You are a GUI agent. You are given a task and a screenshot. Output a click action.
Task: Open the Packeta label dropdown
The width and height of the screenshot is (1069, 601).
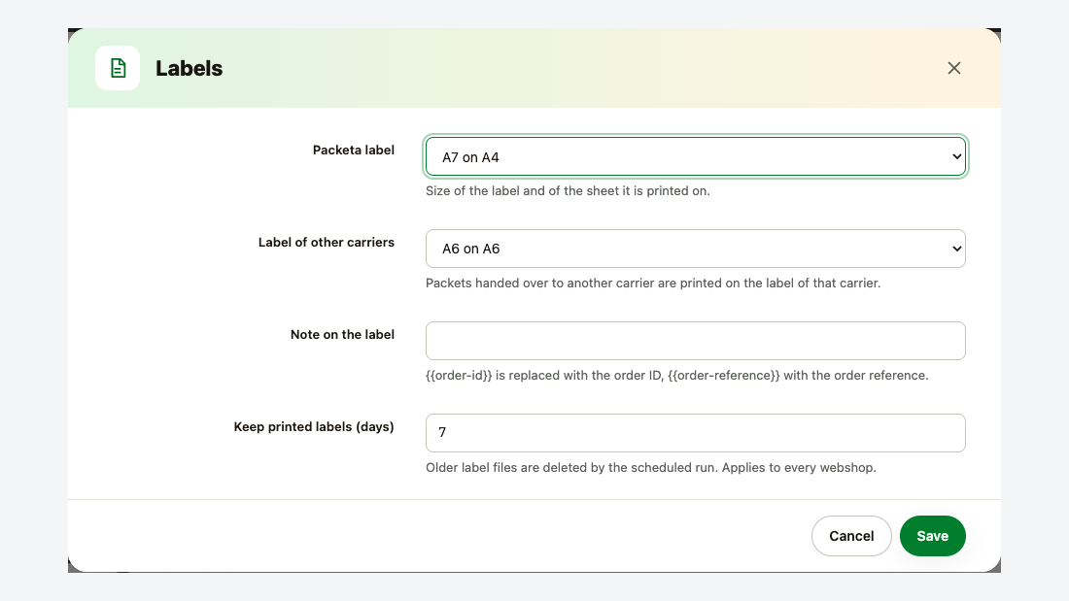pyautogui.click(x=696, y=156)
